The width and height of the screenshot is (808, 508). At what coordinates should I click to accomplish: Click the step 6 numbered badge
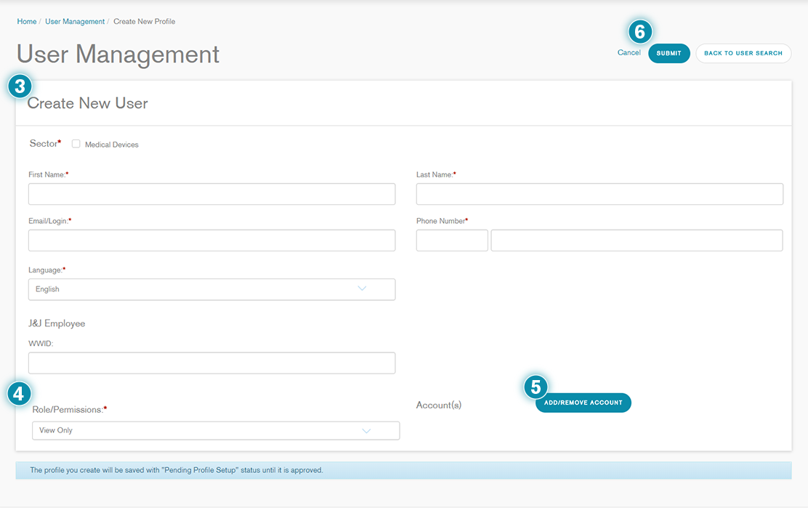[x=640, y=32]
